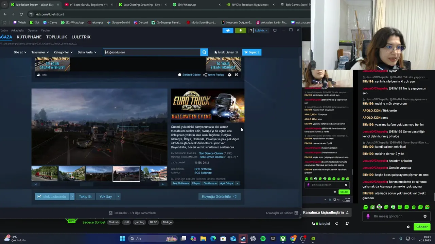
Task: Open the LULETRİX profile tab
Action: (81, 37)
